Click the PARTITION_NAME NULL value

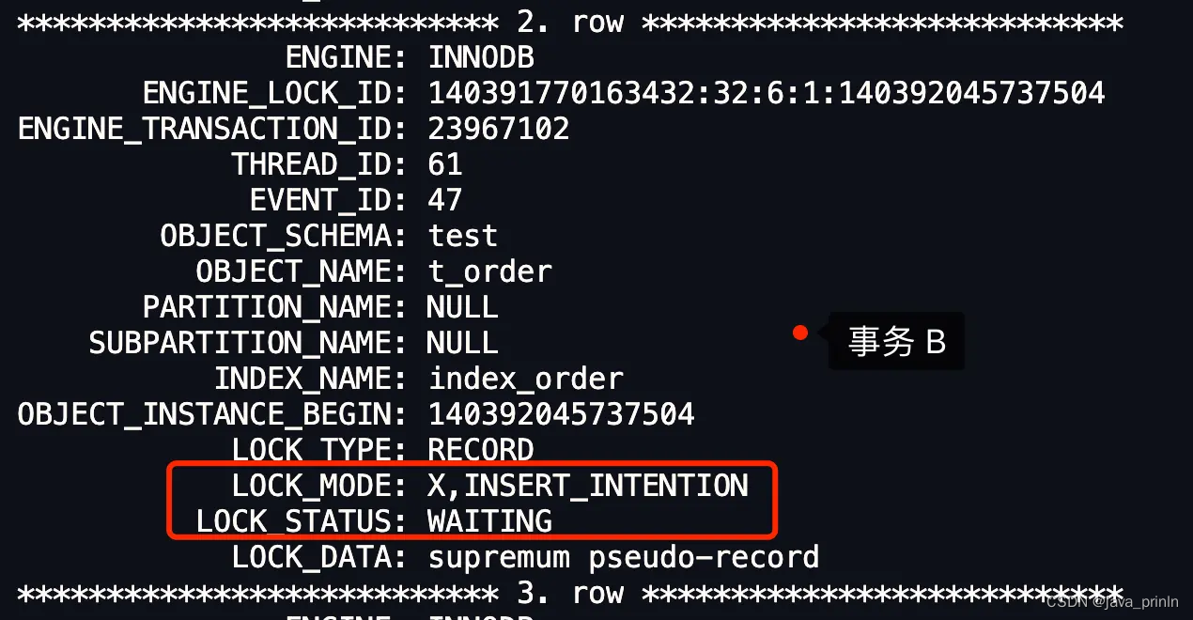coord(462,307)
